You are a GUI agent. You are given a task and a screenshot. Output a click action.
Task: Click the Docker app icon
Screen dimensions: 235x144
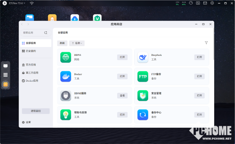pos(66,76)
